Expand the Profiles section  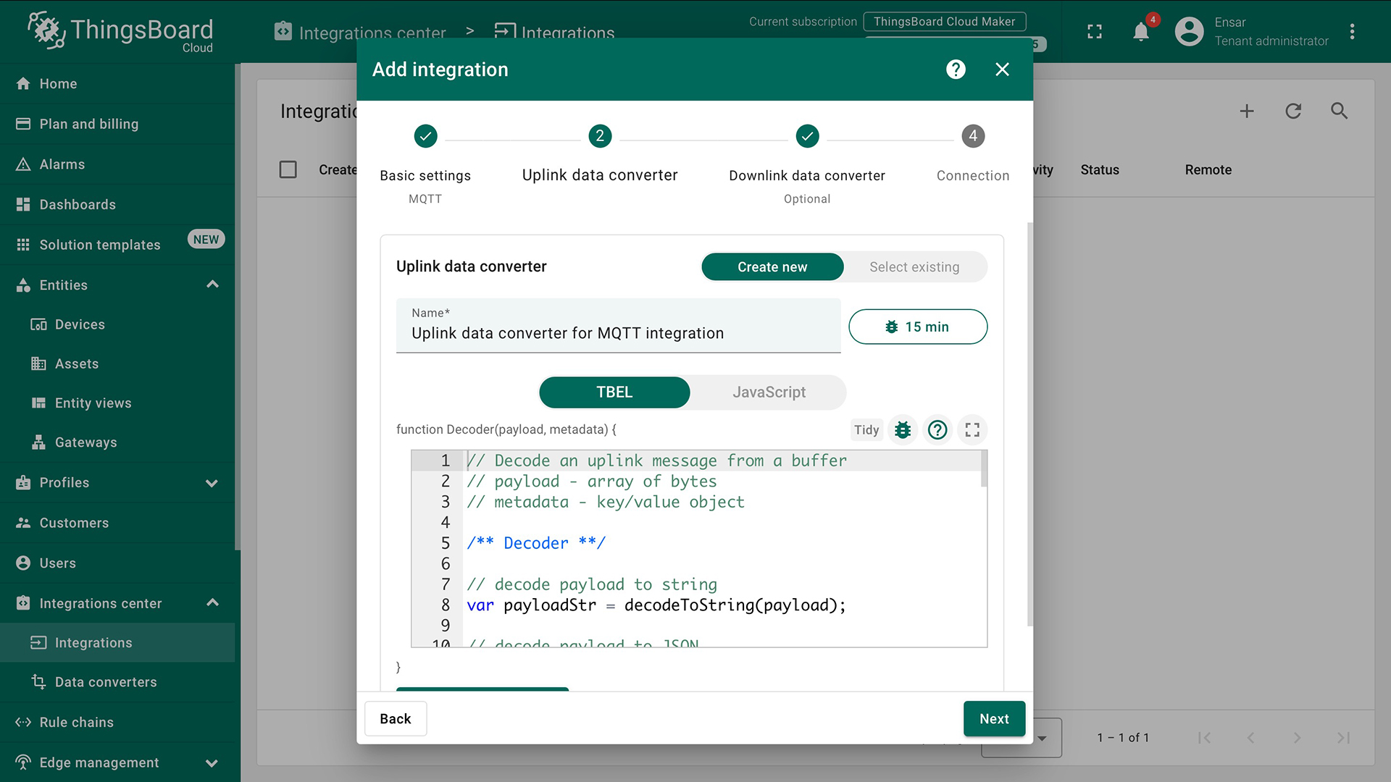tap(212, 482)
